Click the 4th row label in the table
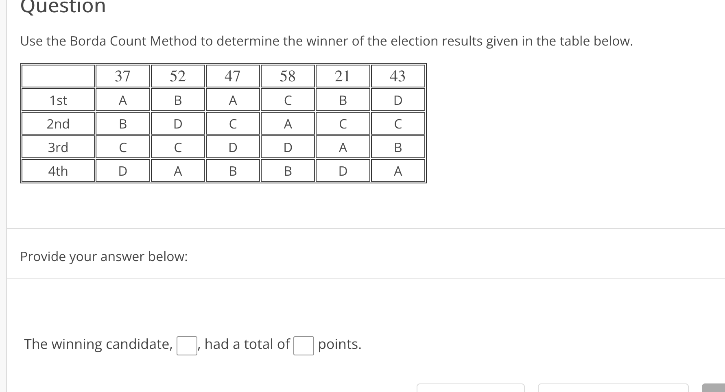The image size is (725, 392). click(x=58, y=171)
